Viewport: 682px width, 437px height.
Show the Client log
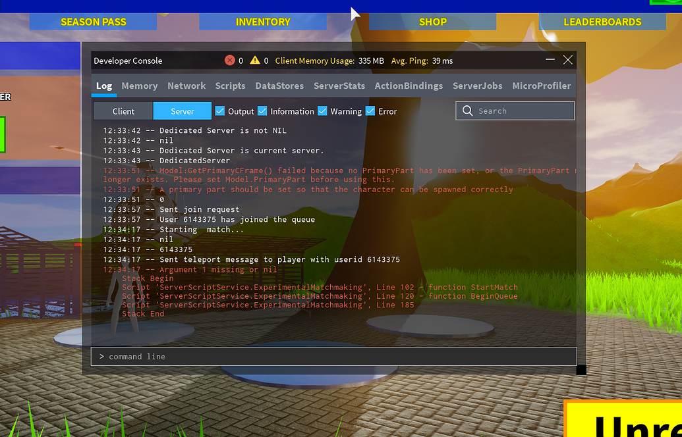(x=123, y=111)
